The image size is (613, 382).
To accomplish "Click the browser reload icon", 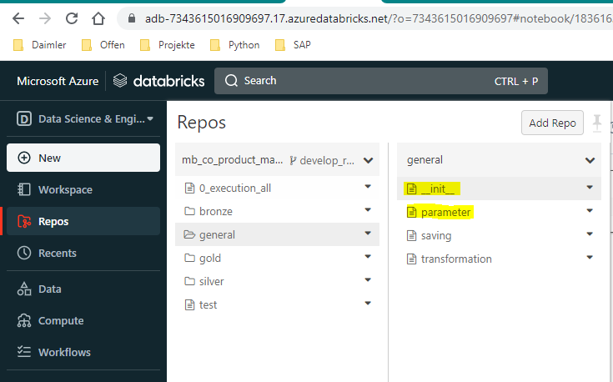I will 72,18.
